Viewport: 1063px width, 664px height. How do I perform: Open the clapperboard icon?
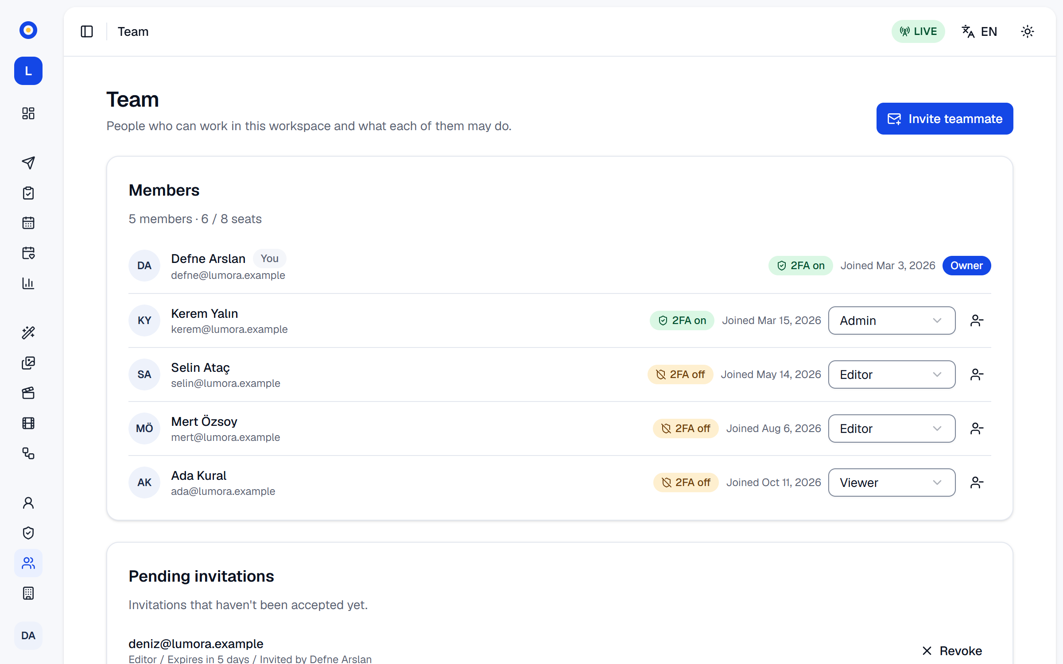tap(28, 393)
